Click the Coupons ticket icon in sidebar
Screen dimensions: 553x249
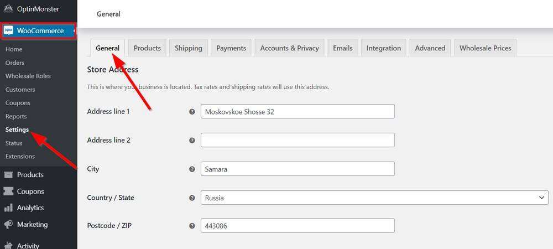click(8, 191)
